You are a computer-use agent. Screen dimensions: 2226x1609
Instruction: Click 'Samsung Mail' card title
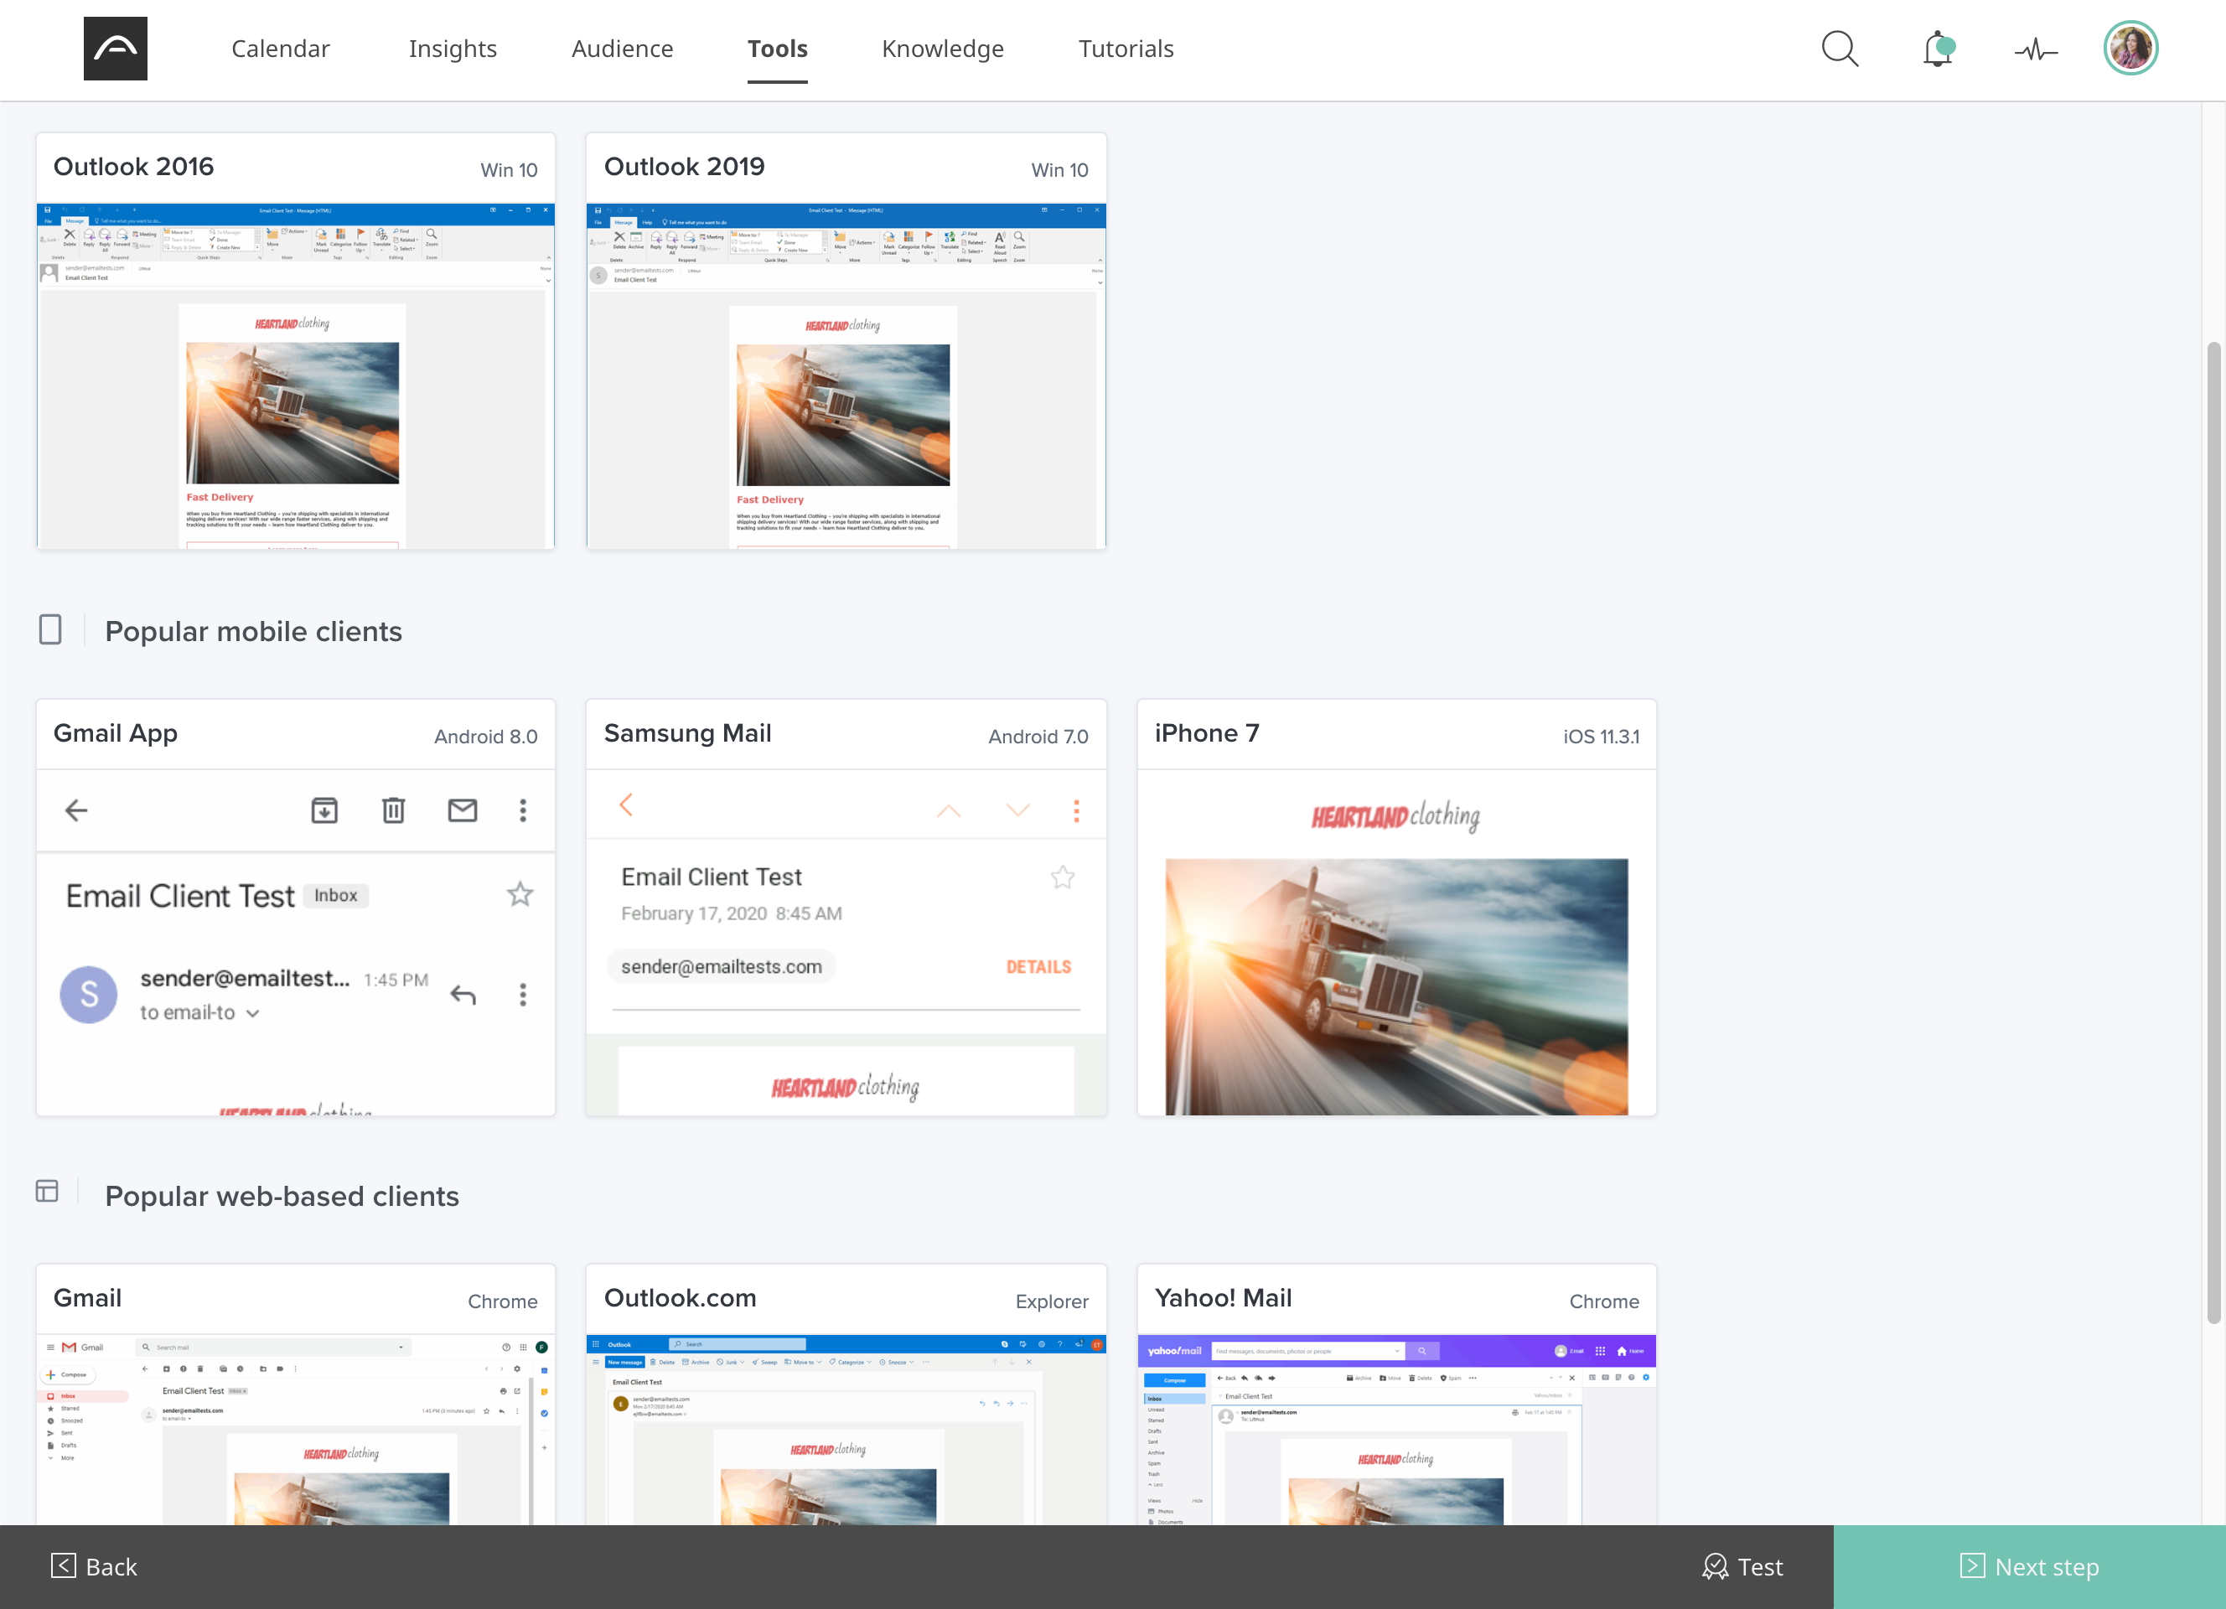point(687,733)
